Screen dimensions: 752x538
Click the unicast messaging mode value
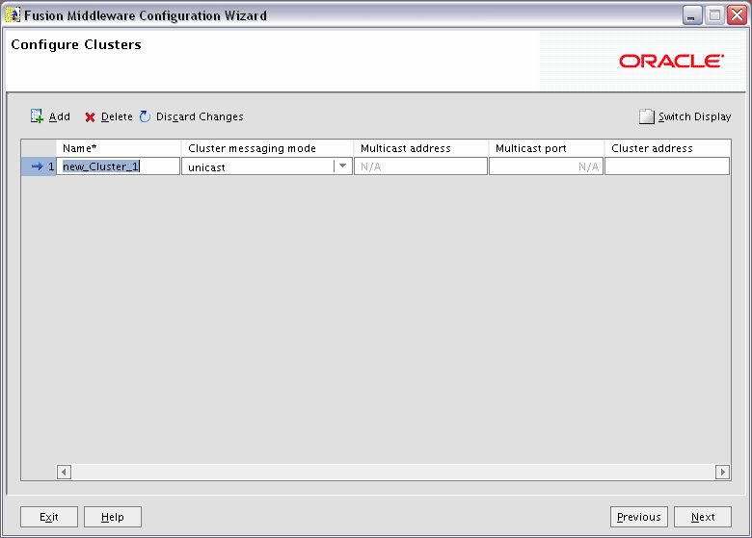click(x=206, y=167)
